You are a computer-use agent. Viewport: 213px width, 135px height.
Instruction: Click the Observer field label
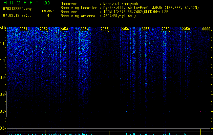[69, 4]
